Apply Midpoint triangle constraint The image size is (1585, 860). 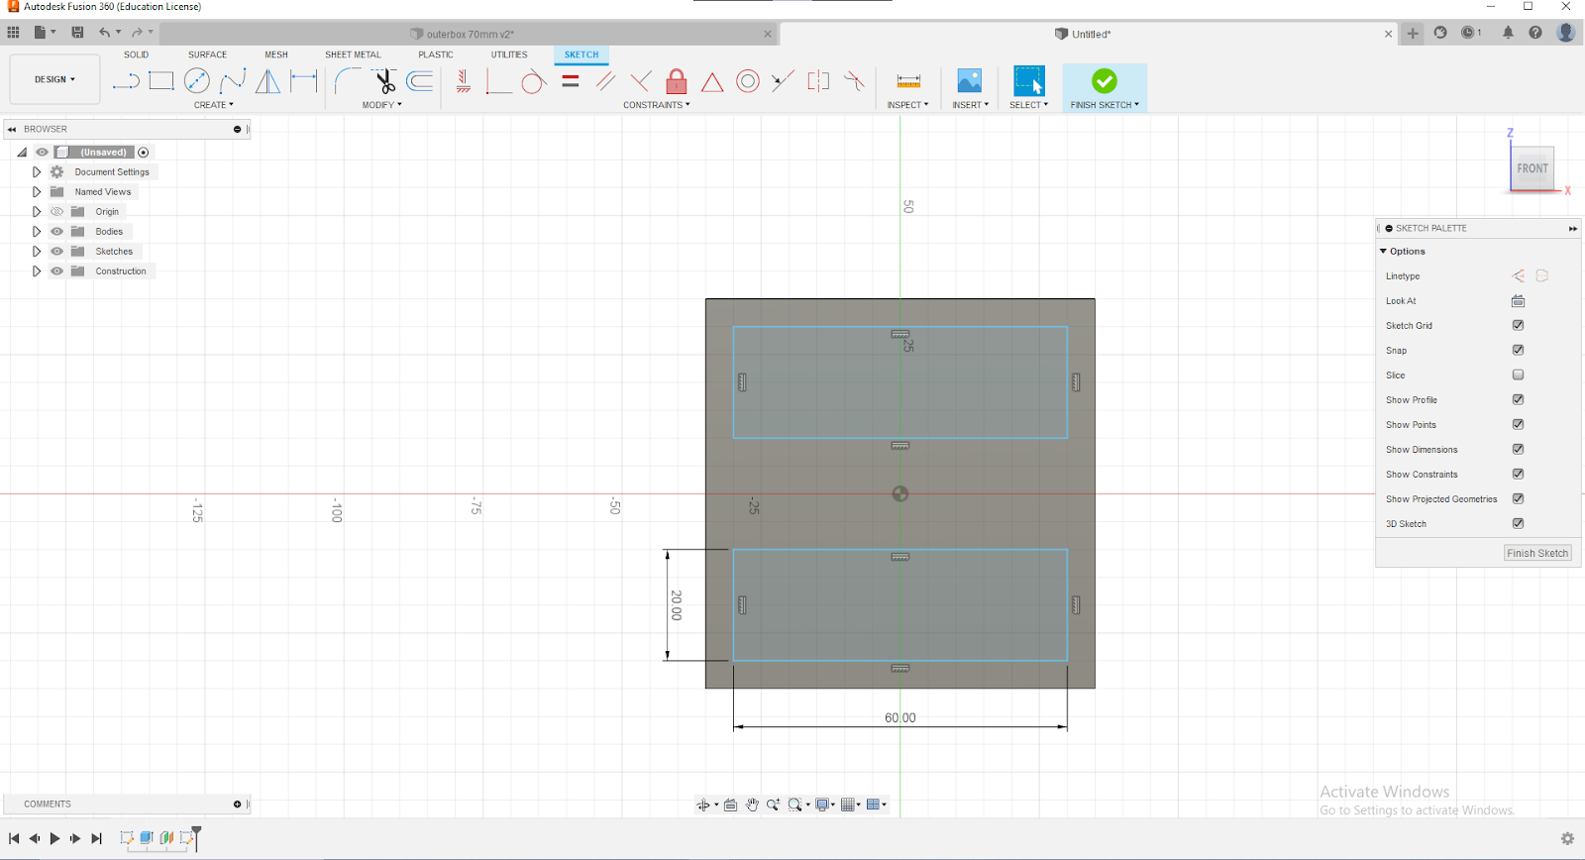coord(712,81)
